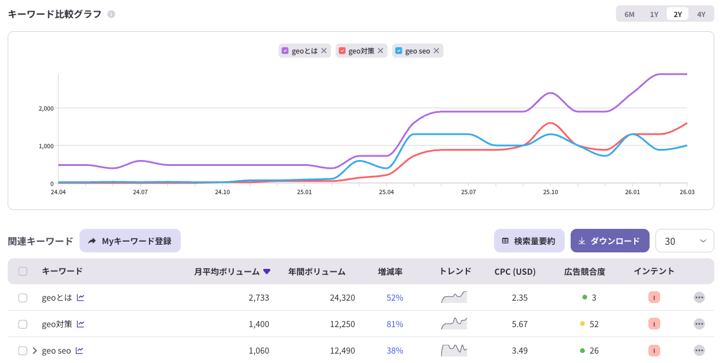Sort by 月平均ボリューム column arrow
722x363 pixels.
267,271
